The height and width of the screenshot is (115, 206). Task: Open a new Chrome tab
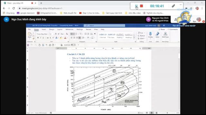point(41,3)
